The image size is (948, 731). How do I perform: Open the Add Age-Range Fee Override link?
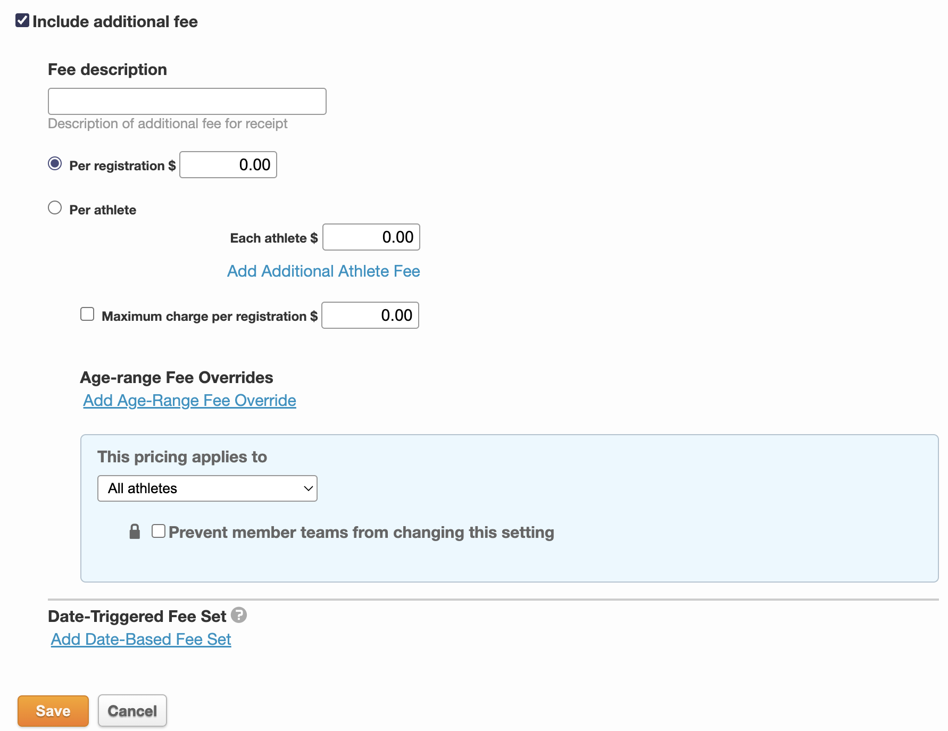(189, 401)
